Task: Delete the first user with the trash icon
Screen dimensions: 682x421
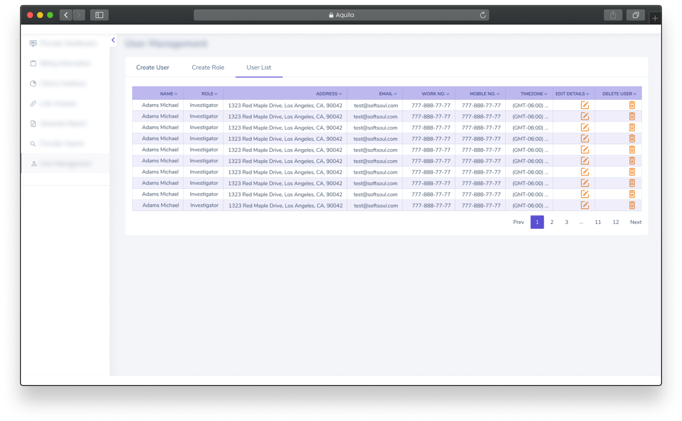Action: pyautogui.click(x=631, y=105)
